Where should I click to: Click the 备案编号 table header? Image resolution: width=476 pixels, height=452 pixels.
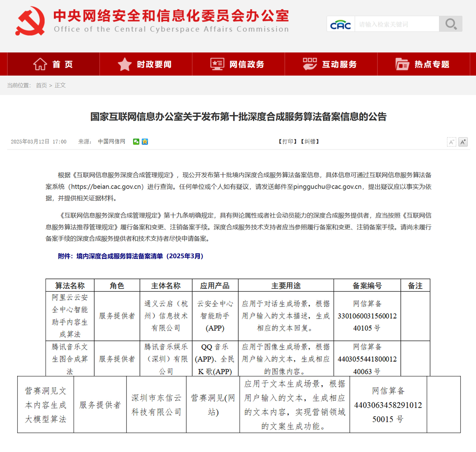point(367,285)
